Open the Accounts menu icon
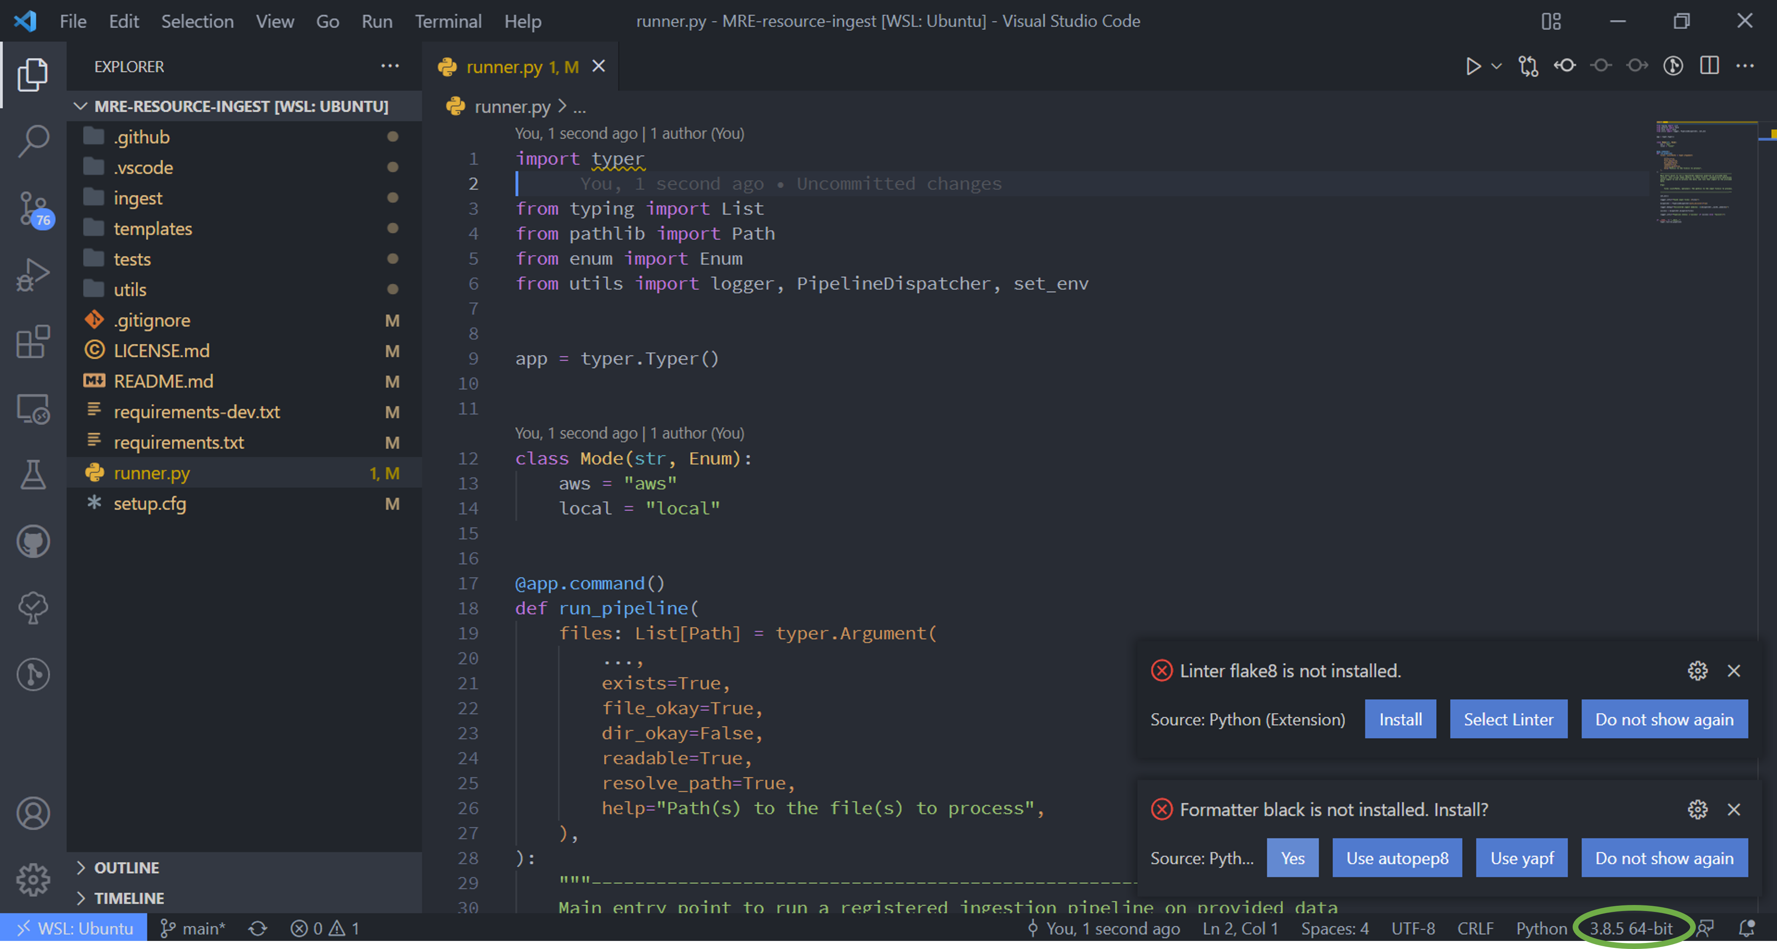The height and width of the screenshot is (949, 1777). pyautogui.click(x=32, y=814)
